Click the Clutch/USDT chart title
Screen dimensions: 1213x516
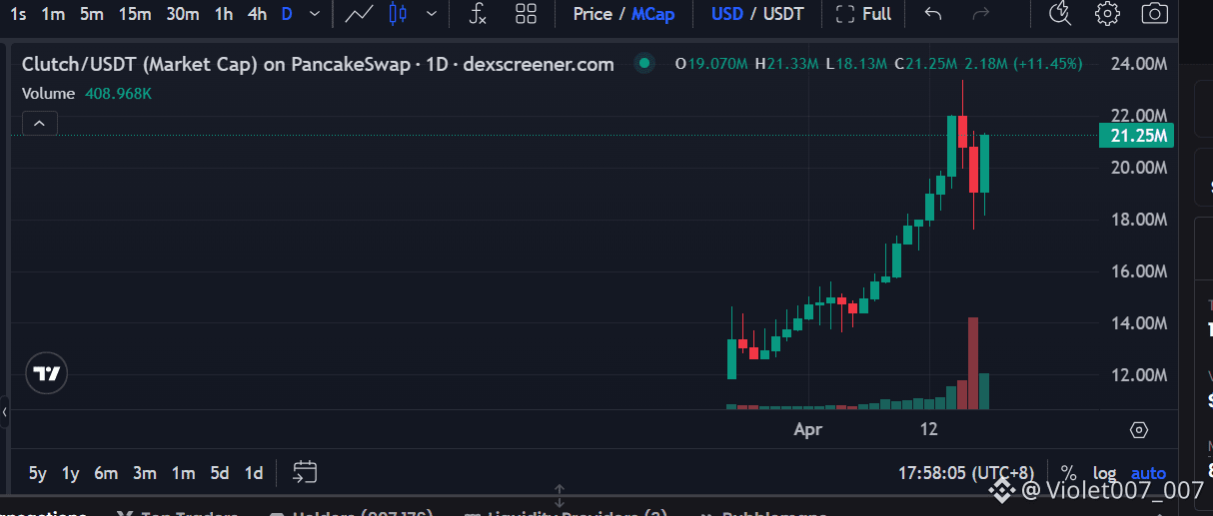[x=318, y=64]
